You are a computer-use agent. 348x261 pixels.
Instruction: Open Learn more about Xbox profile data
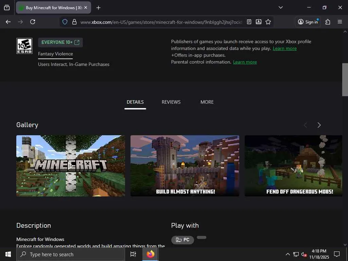[284, 48]
